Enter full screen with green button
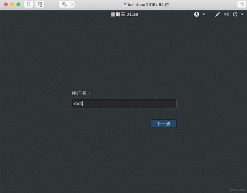The image size is (247, 193). pos(18,4)
